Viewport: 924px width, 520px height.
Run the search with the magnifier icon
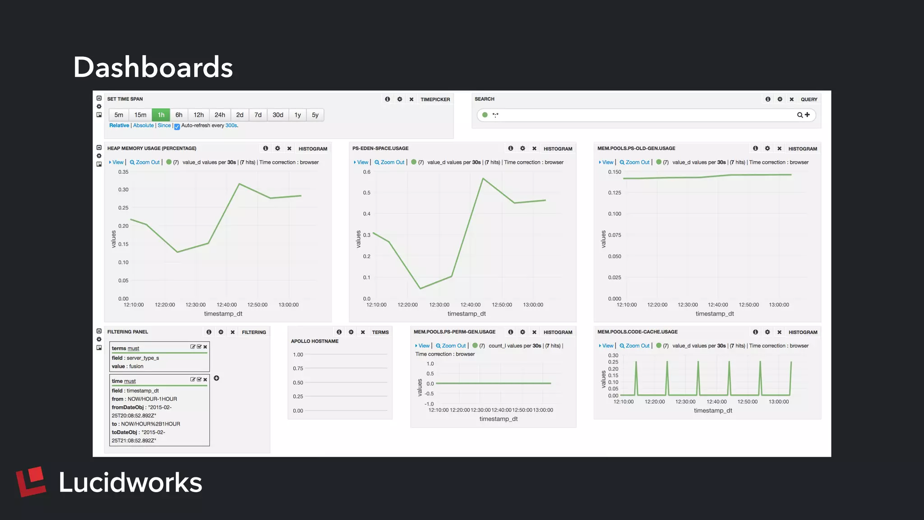800,115
